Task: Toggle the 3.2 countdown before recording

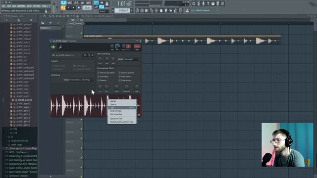Action: pyautogui.click(x=76, y=3)
